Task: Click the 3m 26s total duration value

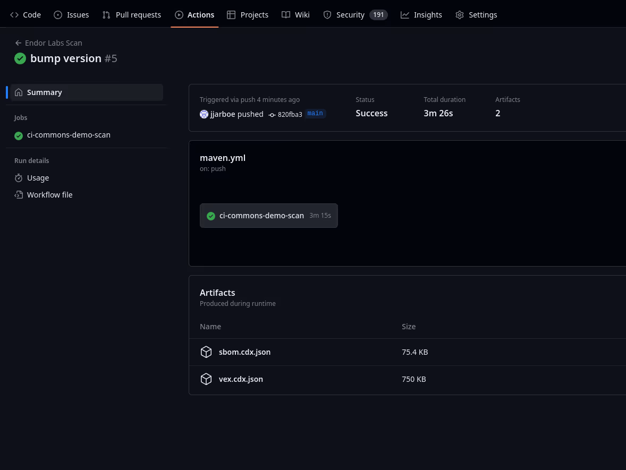Action: coord(438,113)
